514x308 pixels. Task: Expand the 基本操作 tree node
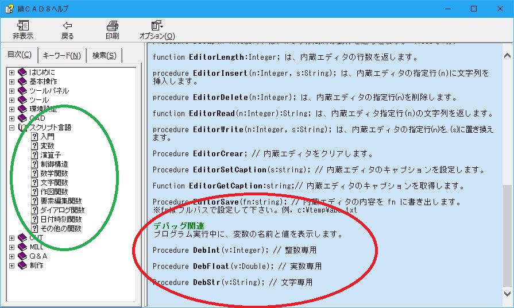click(x=12, y=82)
